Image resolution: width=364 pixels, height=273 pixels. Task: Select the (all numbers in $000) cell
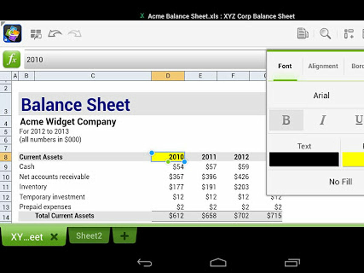50,140
